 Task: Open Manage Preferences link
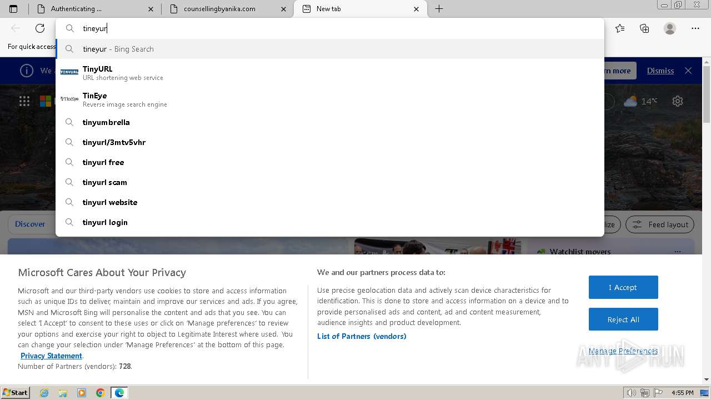click(623, 351)
